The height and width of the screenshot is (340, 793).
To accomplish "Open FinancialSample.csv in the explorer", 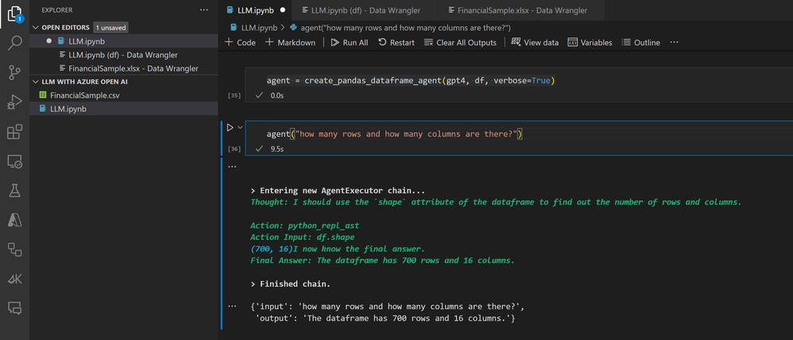I will [84, 95].
